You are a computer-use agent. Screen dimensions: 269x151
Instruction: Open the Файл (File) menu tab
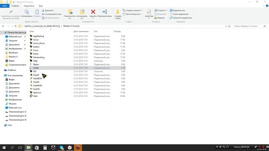tap(5, 6)
